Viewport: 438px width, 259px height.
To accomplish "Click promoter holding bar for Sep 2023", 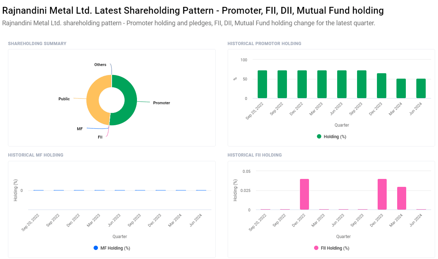I will [x=362, y=84].
